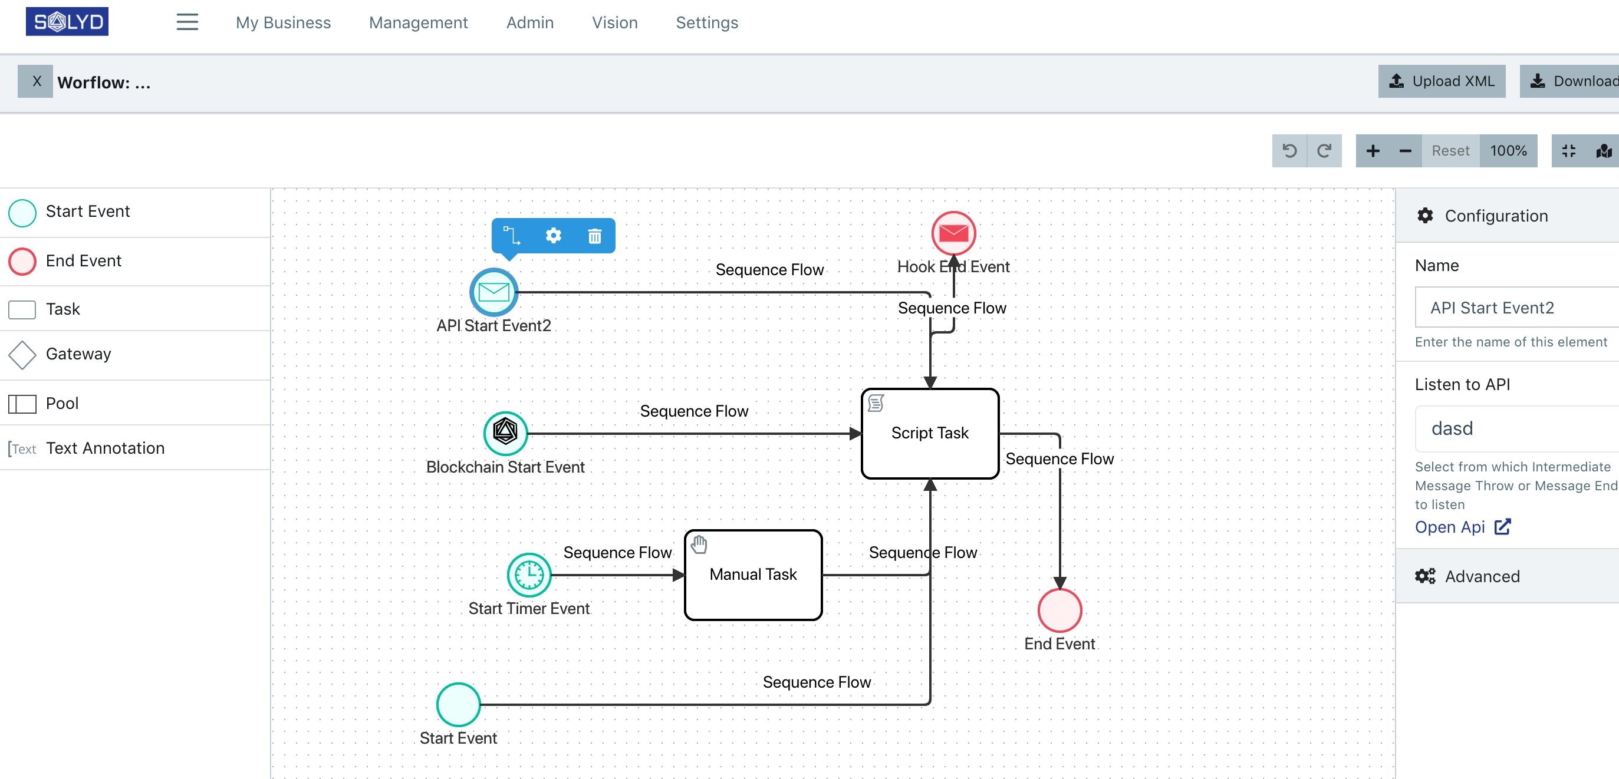Click the SOLYD logo
The image size is (1619, 779).
pos(67,22)
